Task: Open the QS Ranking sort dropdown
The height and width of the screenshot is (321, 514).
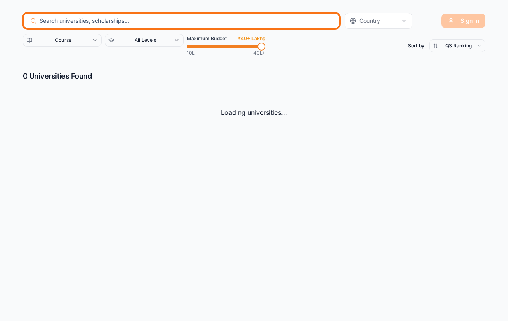Action: tap(457, 46)
